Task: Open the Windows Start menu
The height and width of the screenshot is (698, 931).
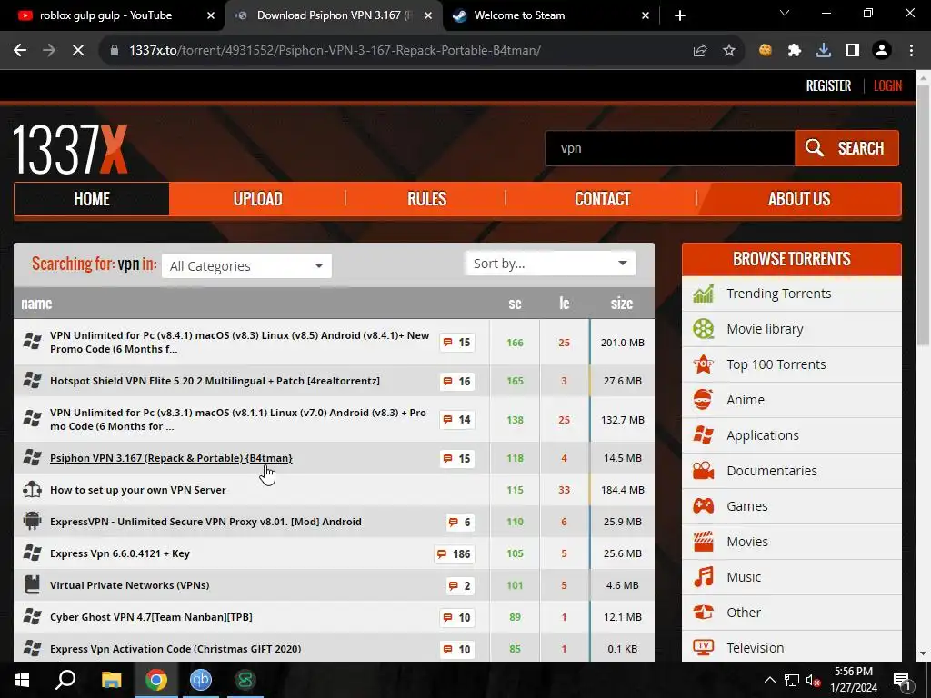Action: point(22,680)
